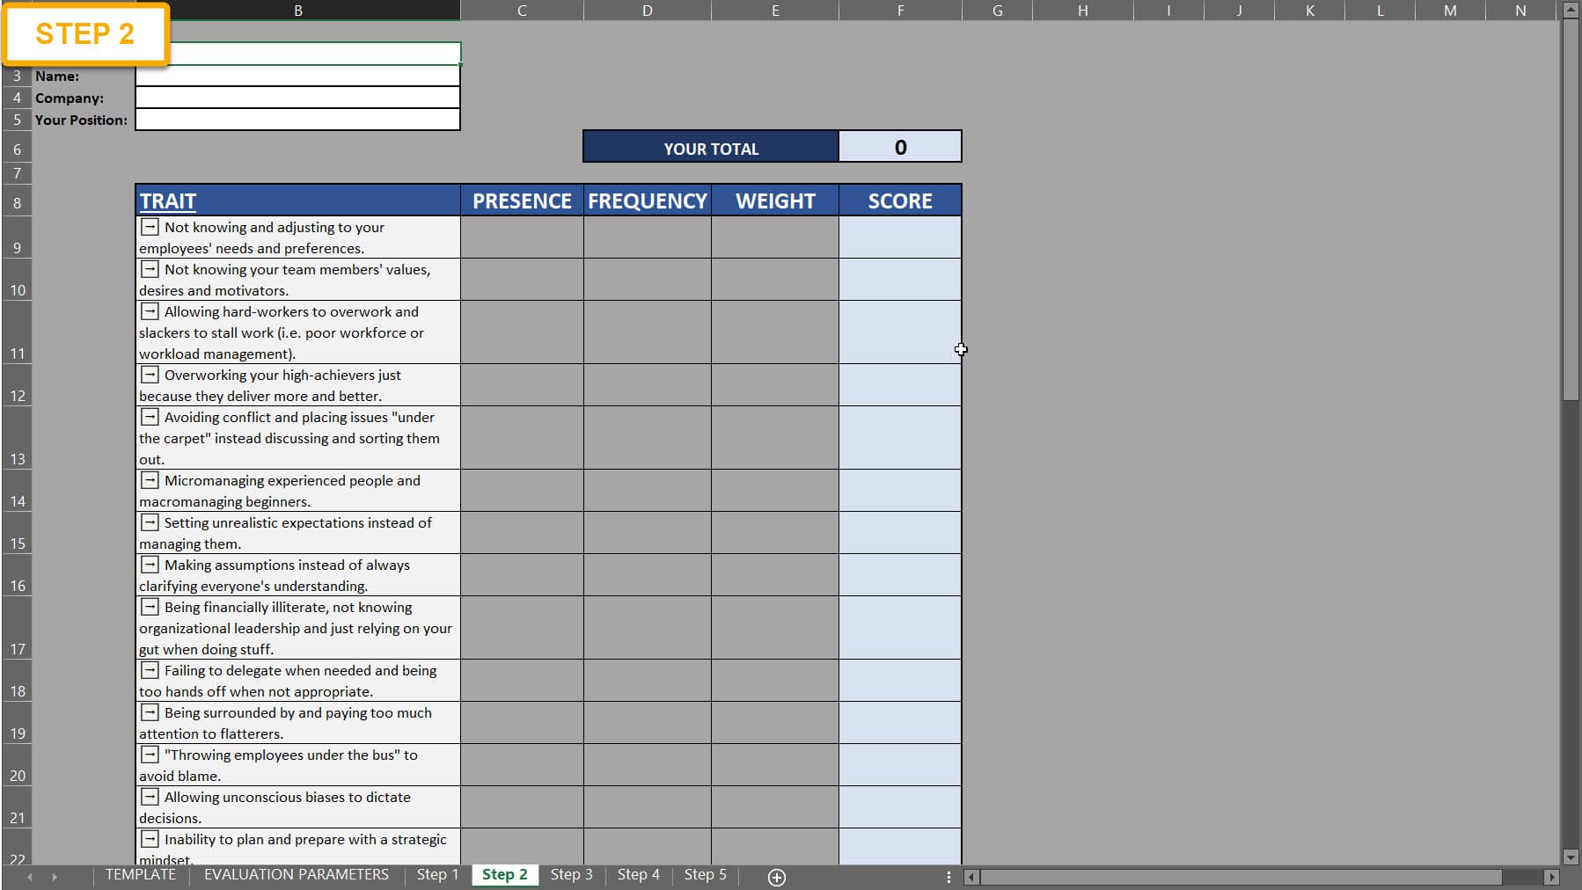1582x890 pixels.
Task: Switch to the Step 1 sheet tab
Action: point(437,875)
